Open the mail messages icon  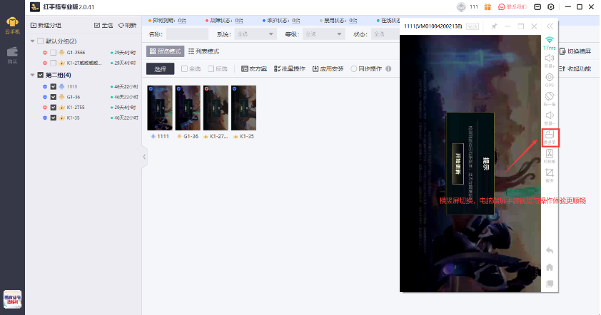538,6
